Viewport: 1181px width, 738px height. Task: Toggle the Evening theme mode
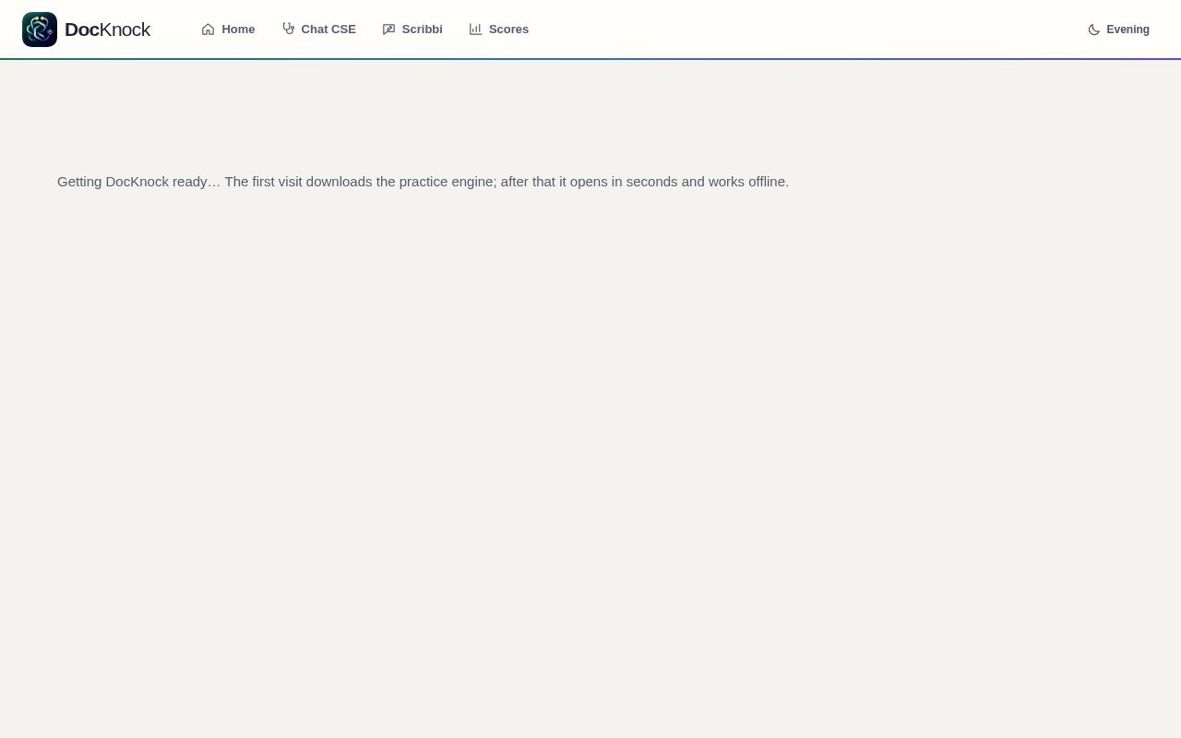pyautogui.click(x=1118, y=30)
